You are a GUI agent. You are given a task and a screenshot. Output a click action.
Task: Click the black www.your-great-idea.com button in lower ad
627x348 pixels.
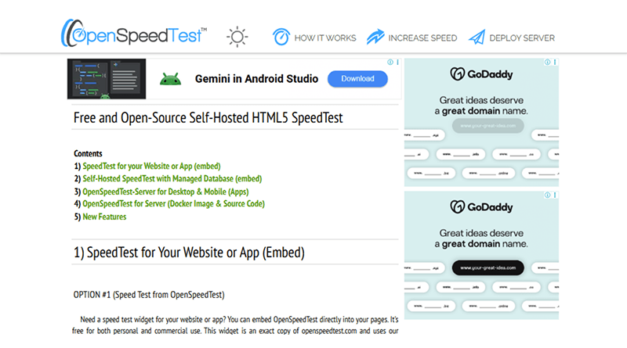click(487, 267)
